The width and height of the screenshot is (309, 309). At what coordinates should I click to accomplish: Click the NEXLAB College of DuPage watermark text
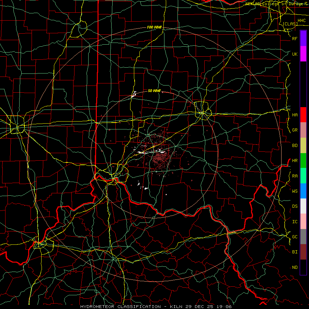click(x=277, y=4)
